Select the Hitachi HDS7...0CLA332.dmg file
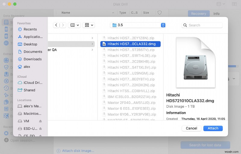Image resolution: width=241 pixels, height=154 pixels. pos(130,44)
